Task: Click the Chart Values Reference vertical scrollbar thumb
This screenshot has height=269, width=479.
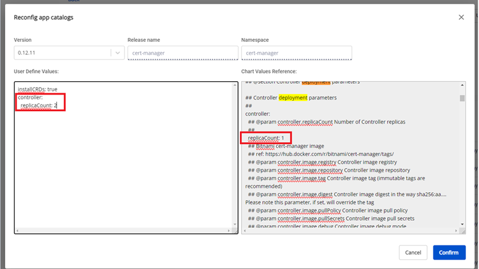Action: coord(462,98)
